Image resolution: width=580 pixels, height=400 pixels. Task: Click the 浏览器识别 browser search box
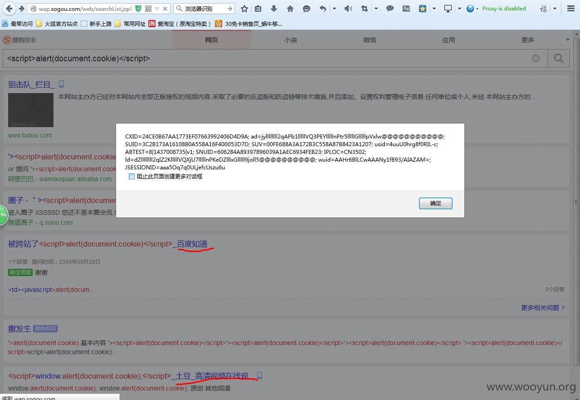(x=204, y=8)
